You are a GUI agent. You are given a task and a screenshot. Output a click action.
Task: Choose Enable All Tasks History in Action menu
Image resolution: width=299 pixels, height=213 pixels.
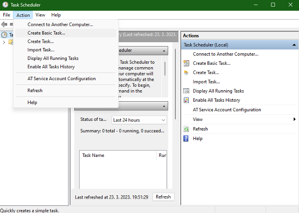tap(66, 67)
